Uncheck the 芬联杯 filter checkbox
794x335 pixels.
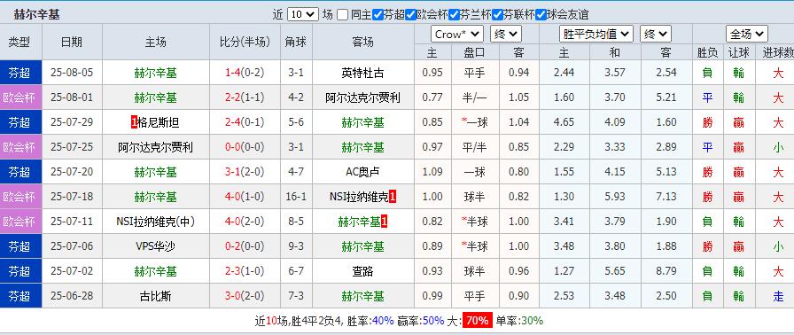pyautogui.click(x=497, y=15)
